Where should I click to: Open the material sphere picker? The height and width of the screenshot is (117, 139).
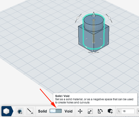click(19, 111)
